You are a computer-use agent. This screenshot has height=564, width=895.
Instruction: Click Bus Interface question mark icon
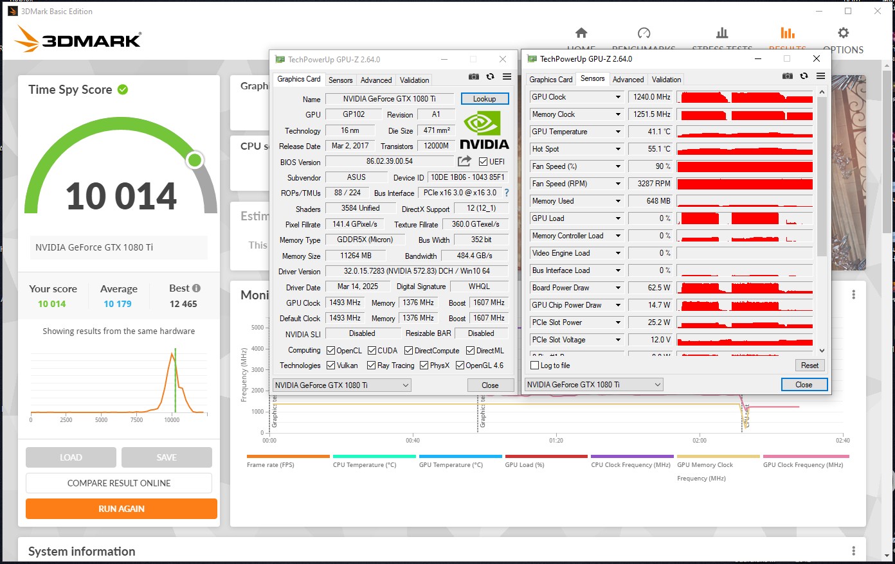click(506, 193)
